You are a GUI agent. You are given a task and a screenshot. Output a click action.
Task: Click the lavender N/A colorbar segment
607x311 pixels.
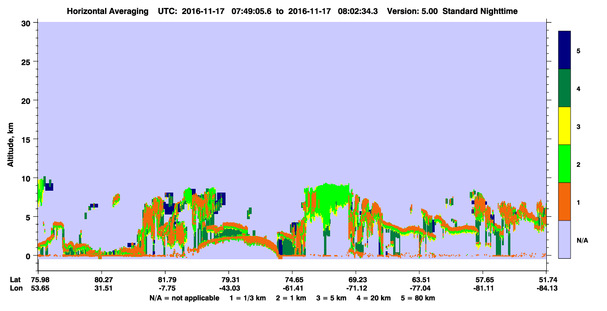click(565, 239)
